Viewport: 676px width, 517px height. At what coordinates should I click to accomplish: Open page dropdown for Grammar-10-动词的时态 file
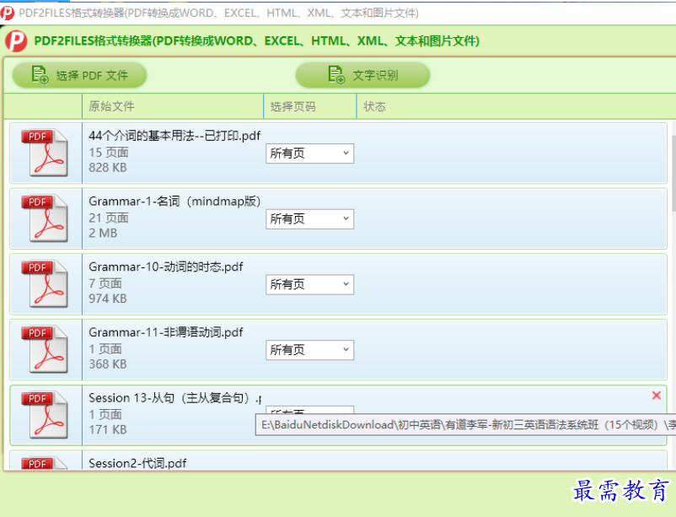tap(309, 285)
